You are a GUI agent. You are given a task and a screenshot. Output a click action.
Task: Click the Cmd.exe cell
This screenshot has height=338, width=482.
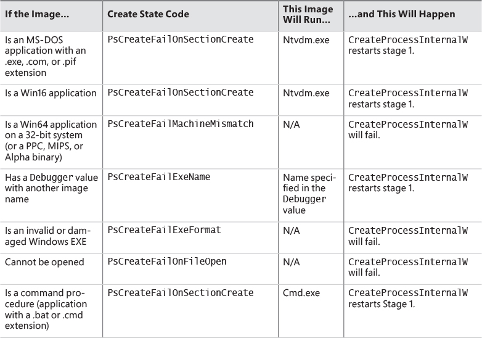[x=301, y=294]
